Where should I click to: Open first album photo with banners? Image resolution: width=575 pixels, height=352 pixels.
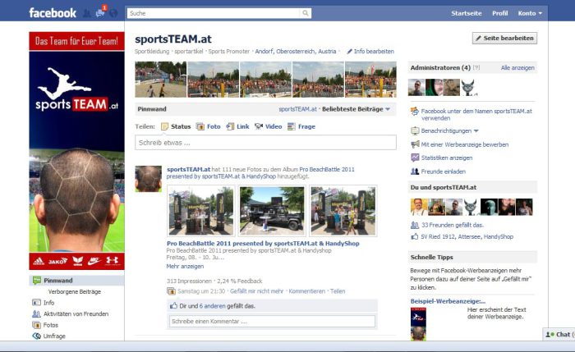pyautogui.click(x=200, y=211)
